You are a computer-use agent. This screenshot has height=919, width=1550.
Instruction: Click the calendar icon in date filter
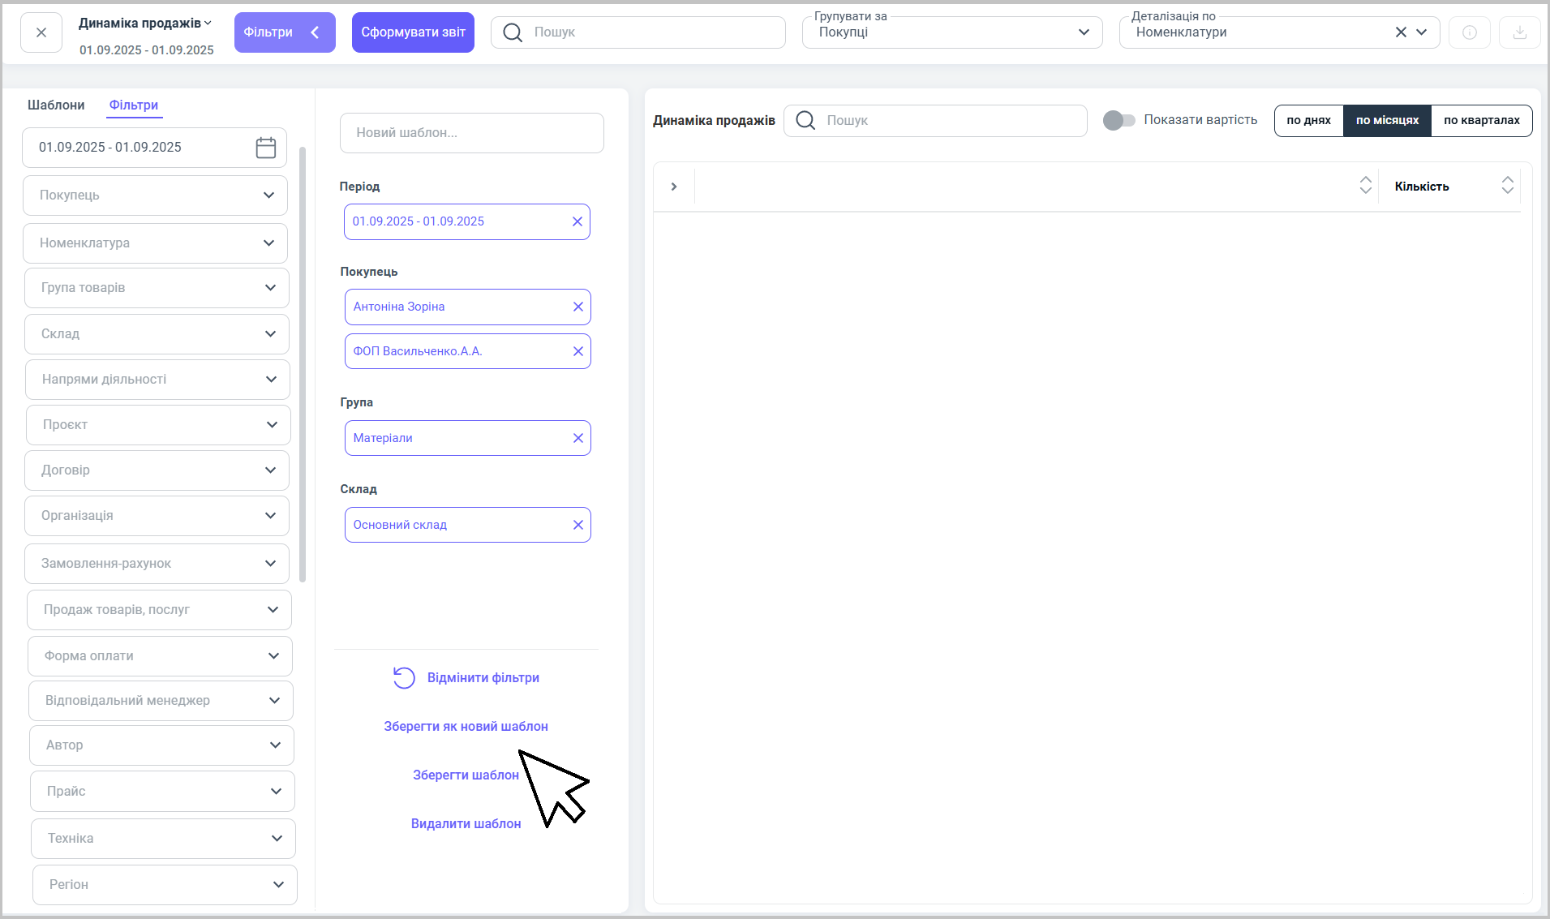click(x=265, y=148)
